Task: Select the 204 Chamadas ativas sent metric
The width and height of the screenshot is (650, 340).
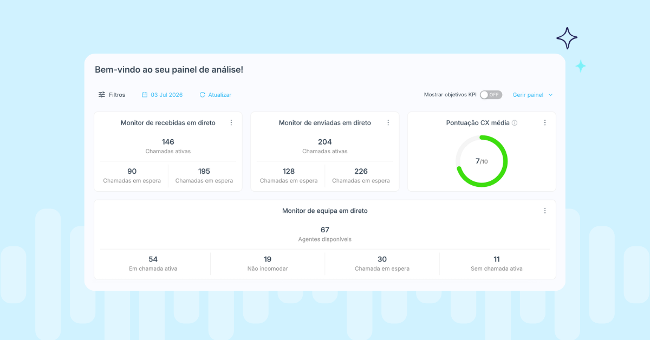Action: 325,146
